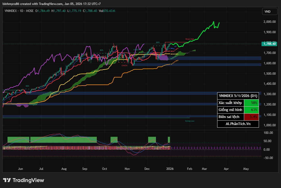Click the VNINDEX 5/1/2026 (D1) table header
281x188 pixels.
click(238, 96)
